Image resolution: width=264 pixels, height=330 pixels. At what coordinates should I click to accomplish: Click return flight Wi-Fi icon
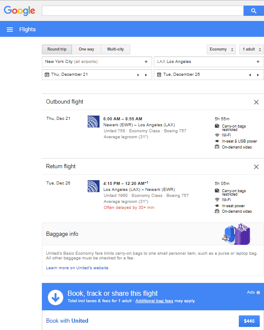coord(217,200)
